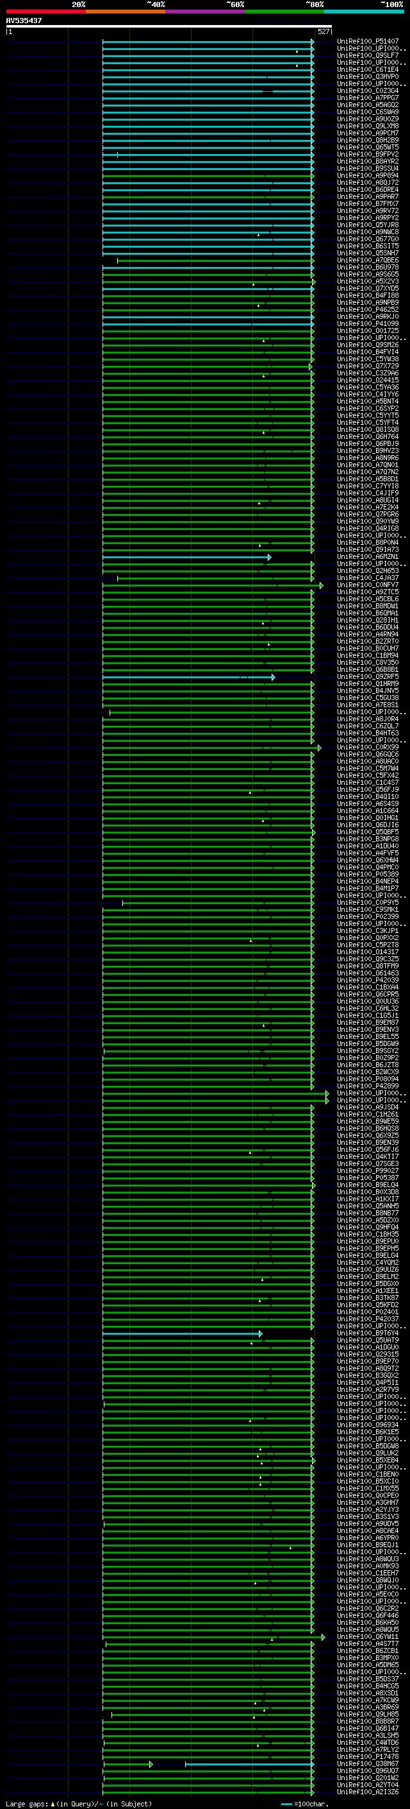Click the query end position 527
The image size is (410, 1809).
tap(324, 31)
